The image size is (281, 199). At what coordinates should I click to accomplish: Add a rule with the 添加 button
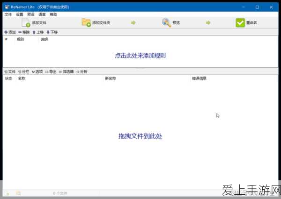pos(10,32)
